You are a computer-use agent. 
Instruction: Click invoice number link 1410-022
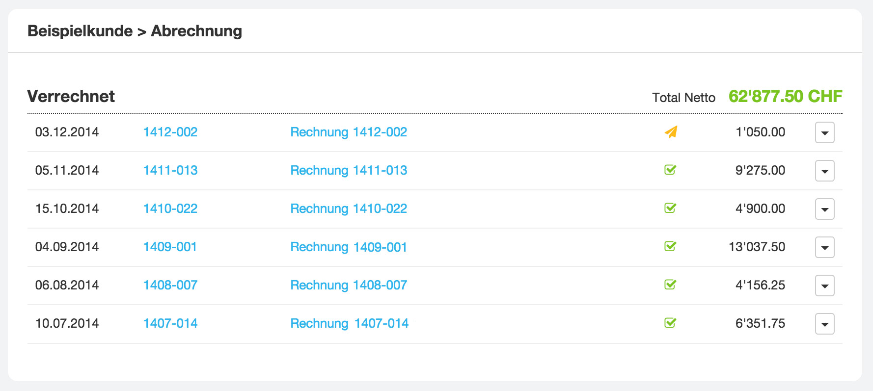pos(170,209)
